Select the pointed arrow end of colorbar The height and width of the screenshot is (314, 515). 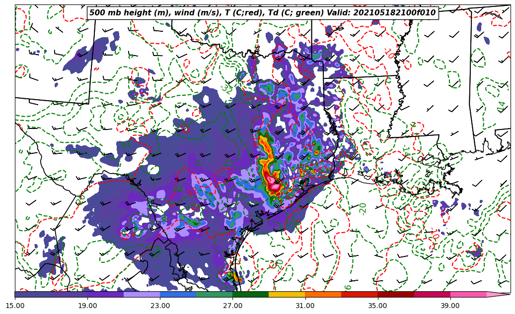click(x=499, y=294)
